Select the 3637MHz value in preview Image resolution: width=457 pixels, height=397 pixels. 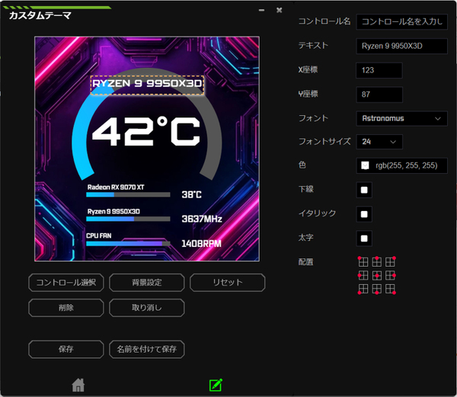(202, 219)
